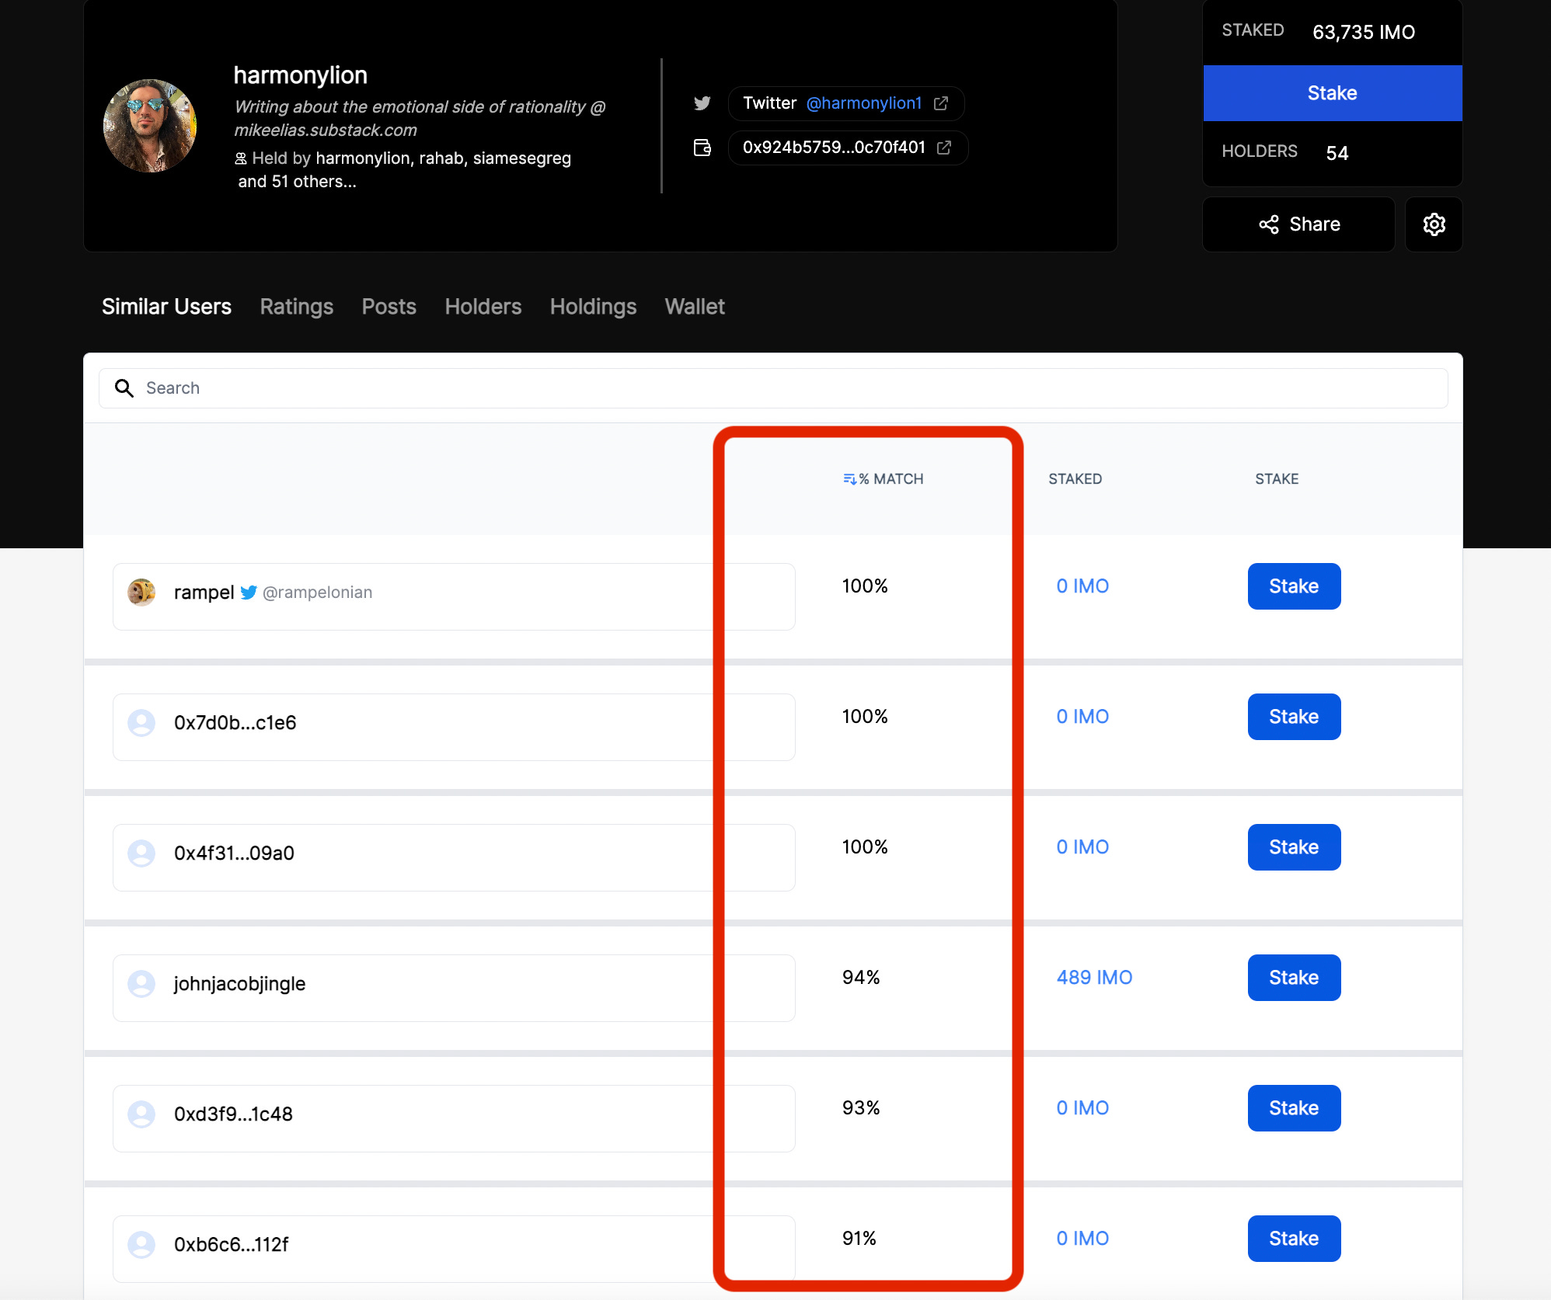
Task: Switch to the Ratings tab
Action: tap(297, 307)
